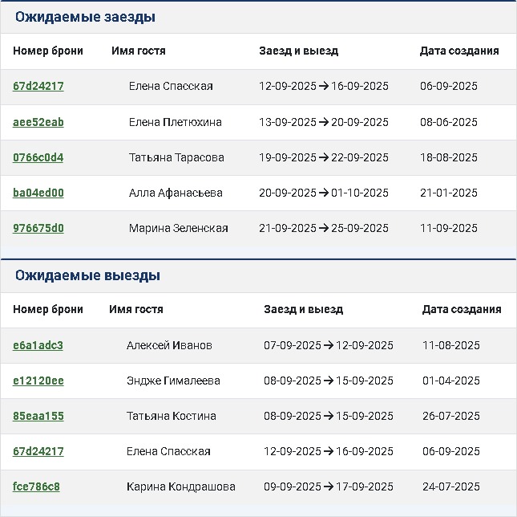Click reservation link e12120ee
The image size is (517, 517).
[x=38, y=381]
